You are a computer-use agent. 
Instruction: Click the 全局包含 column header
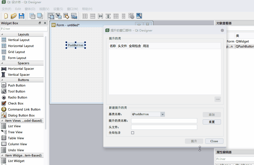click(x=135, y=46)
